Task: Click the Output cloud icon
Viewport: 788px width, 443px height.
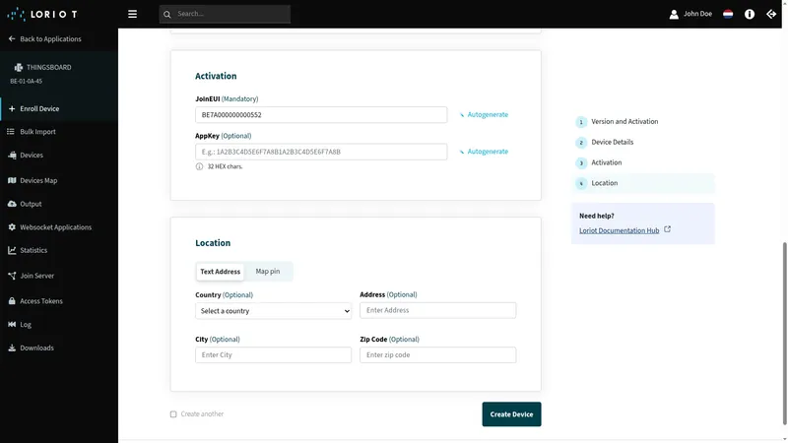Action: (12, 204)
